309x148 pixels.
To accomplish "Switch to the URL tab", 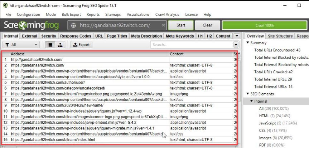I will [99, 36].
